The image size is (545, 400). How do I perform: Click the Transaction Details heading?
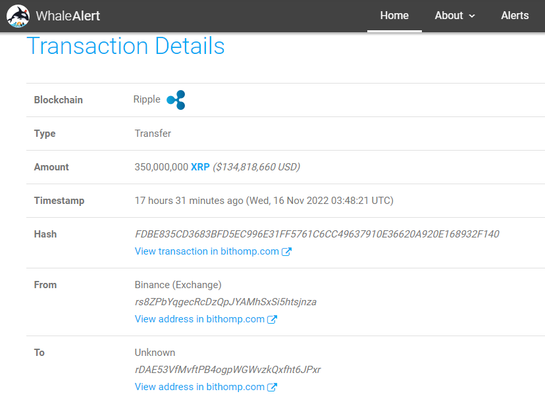pos(126,46)
